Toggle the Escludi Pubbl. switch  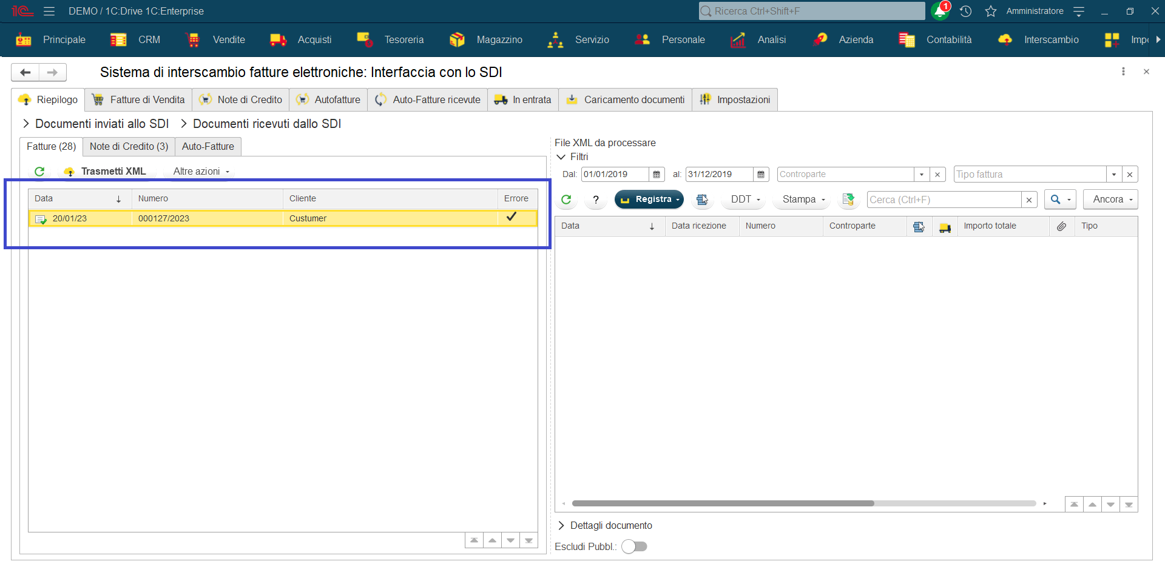(634, 546)
